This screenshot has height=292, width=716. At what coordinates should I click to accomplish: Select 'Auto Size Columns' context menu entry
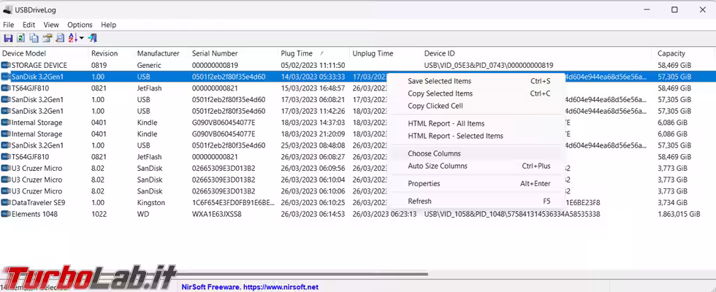(x=437, y=166)
